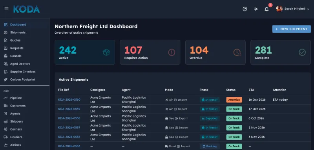The width and height of the screenshot is (314, 150).
Task: Toggle the light/dark theme sun icon
Action: pos(256,9)
